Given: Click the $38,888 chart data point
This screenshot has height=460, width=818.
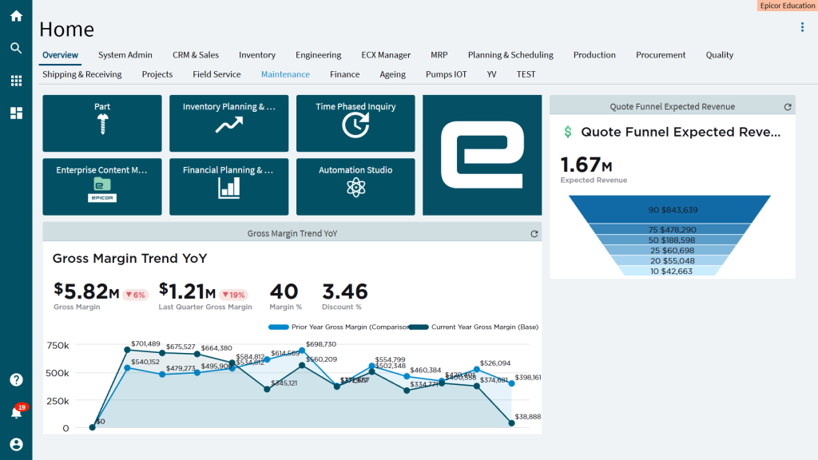Looking at the screenshot, I should tap(512, 423).
